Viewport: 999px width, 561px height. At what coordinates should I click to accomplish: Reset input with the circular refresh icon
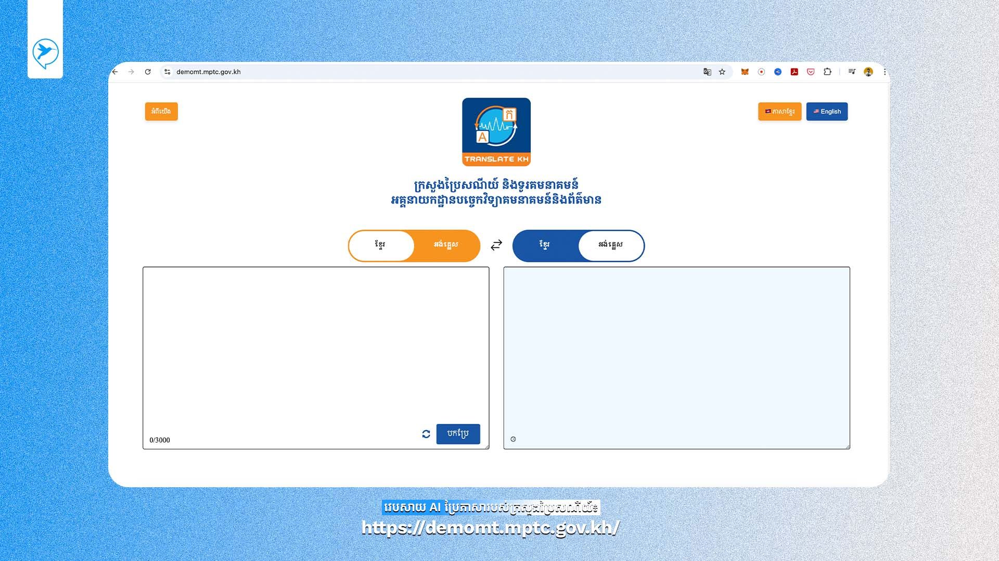426,434
